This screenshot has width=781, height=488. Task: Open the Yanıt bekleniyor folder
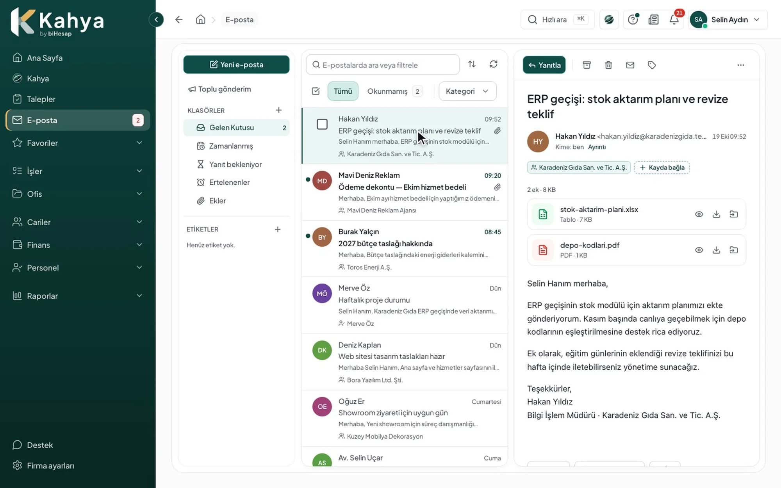236,164
